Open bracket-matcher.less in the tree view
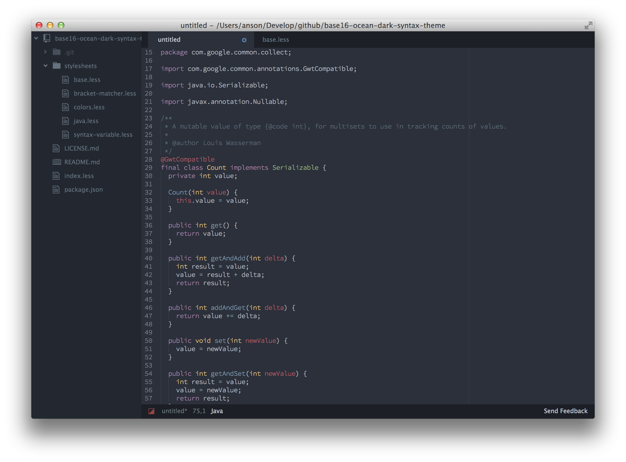The width and height of the screenshot is (626, 462). pyautogui.click(x=105, y=93)
